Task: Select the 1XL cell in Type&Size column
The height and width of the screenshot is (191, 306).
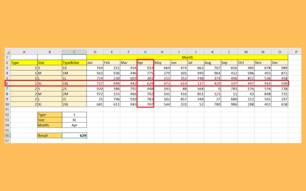Action: pyautogui.click(x=74, y=83)
